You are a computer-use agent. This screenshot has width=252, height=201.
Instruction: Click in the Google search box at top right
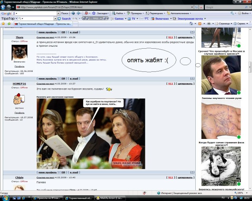point(225,7)
